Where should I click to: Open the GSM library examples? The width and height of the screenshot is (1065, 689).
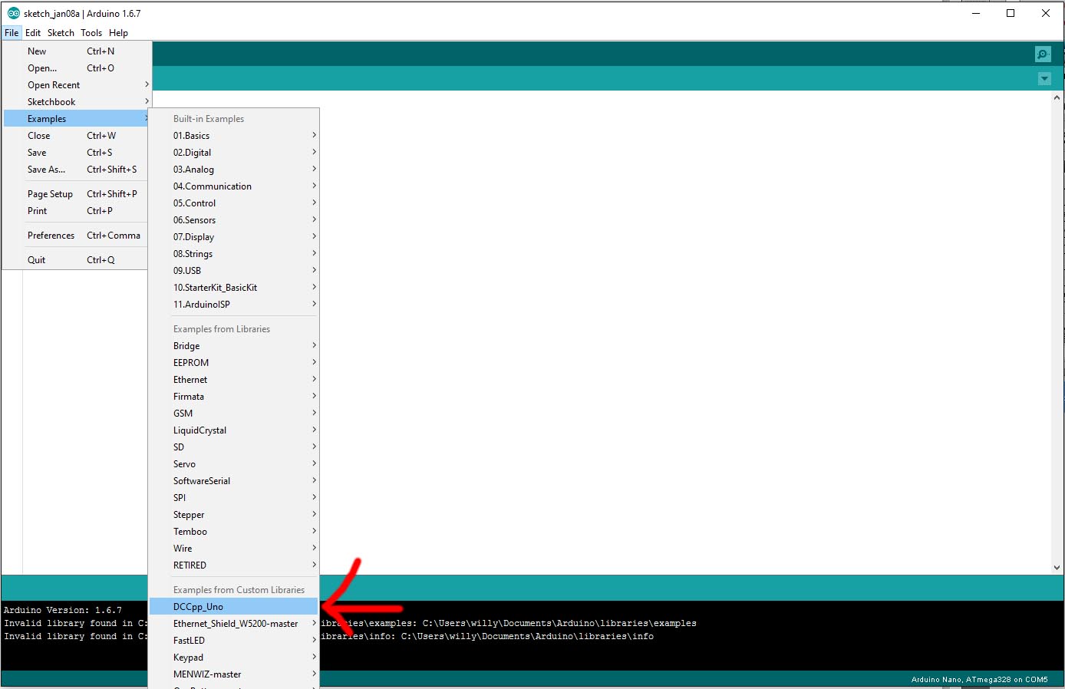point(233,414)
